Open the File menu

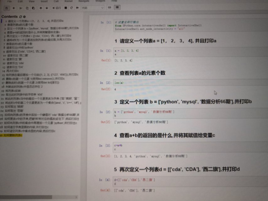[9, 1]
